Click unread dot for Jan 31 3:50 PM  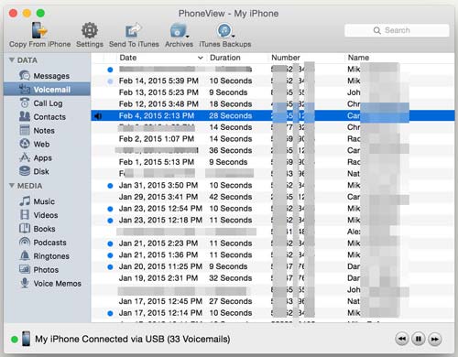point(110,186)
